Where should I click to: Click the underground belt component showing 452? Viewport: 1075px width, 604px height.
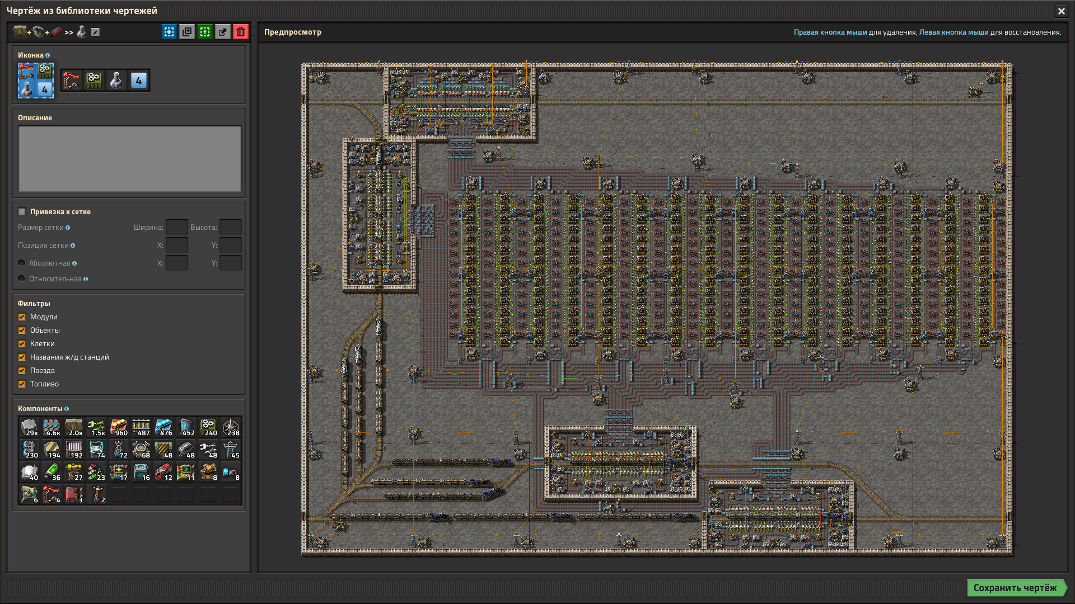click(x=186, y=427)
